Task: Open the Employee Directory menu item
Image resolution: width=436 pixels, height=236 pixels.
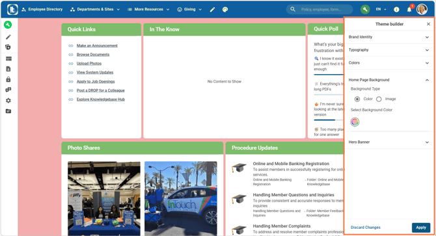Action: tap(42, 10)
